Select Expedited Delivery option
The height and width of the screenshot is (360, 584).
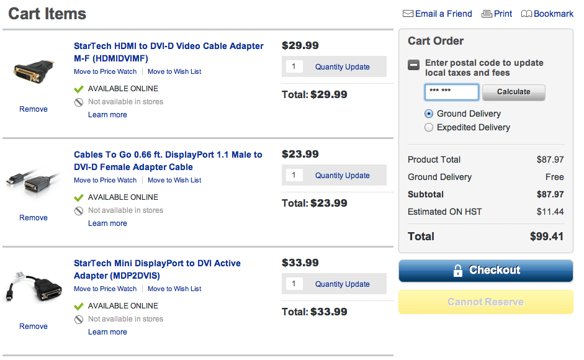pos(429,128)
